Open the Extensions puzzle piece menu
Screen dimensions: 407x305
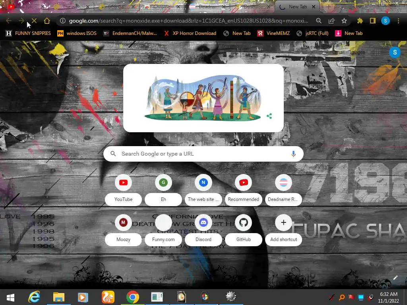pyautogui.click(x=360, y=21)
